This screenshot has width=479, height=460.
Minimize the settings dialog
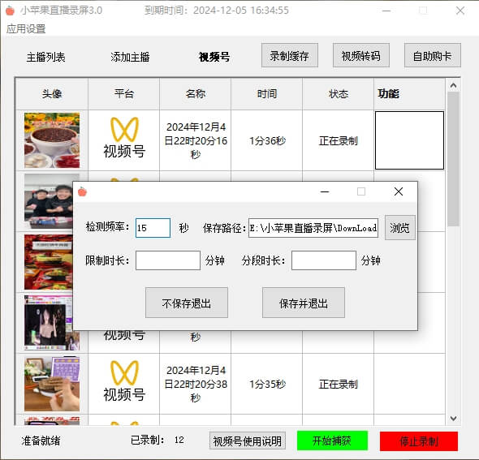tap(325, 191)
